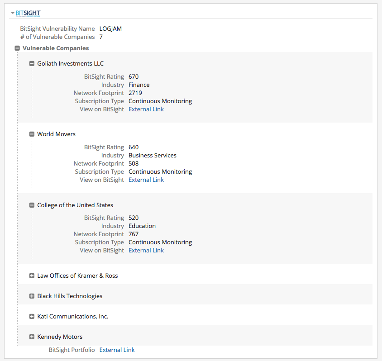Click the Kennedy Motors company name
Viewport: 382px width, 361px height.
60,337
